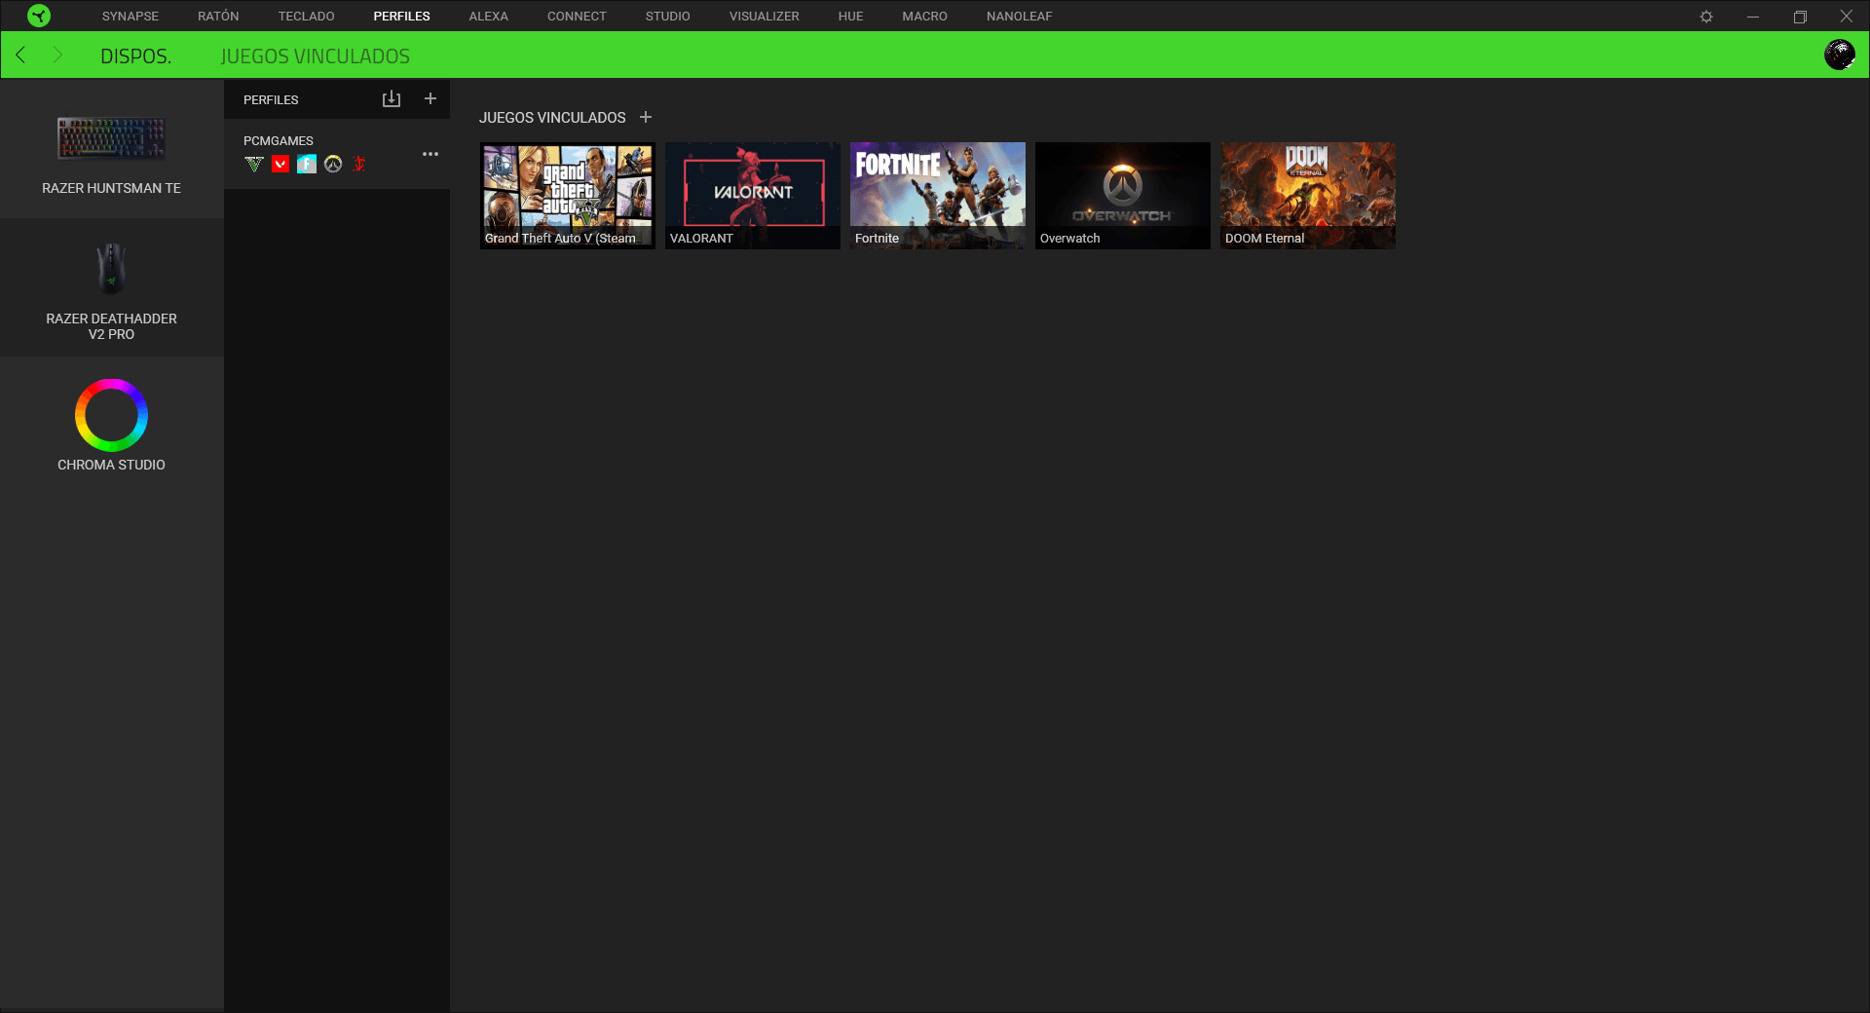1870x1013 pixels.
Task: Open PCMGAMES profile options (three dots)
Action: tap(430, 154)
